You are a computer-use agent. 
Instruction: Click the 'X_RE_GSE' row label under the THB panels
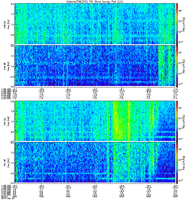click(x=6, y=89)
